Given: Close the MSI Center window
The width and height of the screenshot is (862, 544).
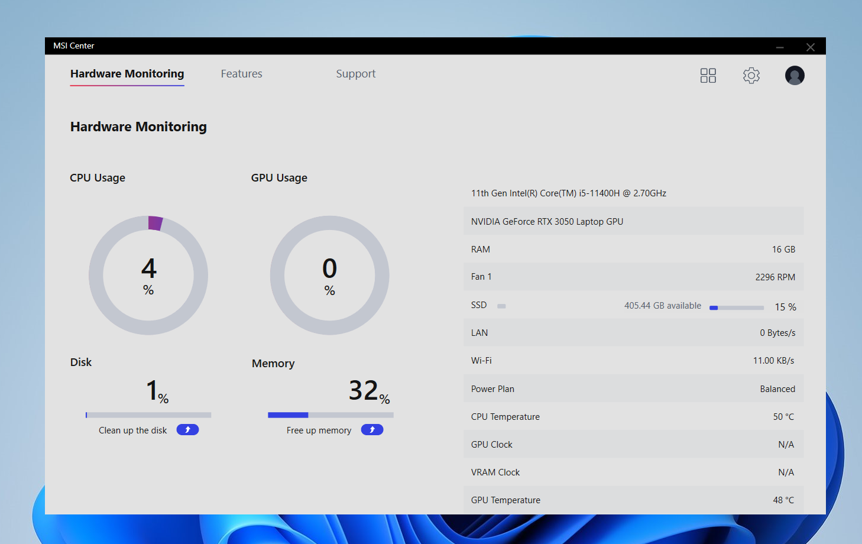Looking at the screenshot, I should coord(811,47).
